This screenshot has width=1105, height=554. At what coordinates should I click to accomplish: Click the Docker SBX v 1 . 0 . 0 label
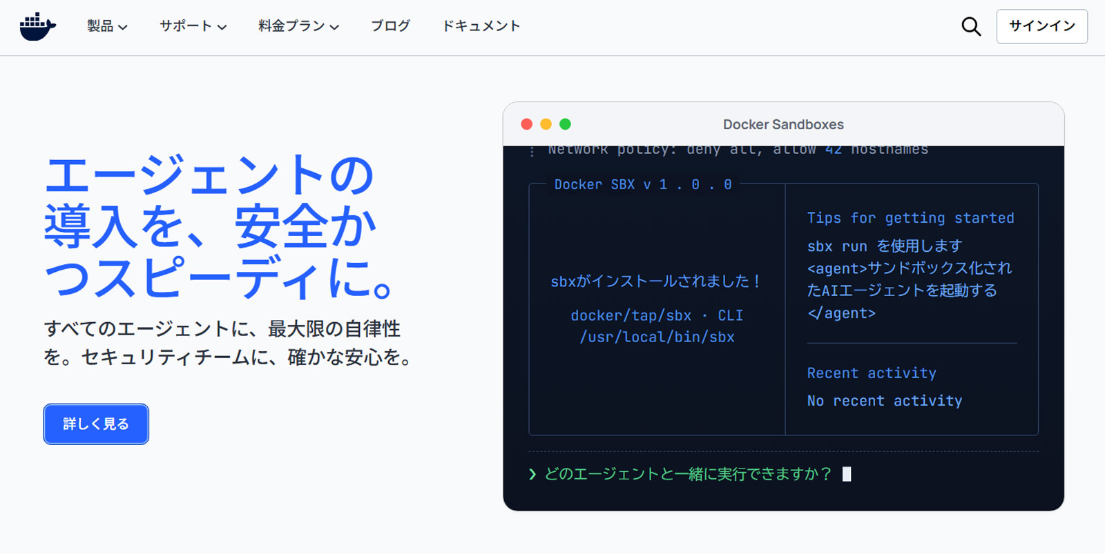pos(643,184)
